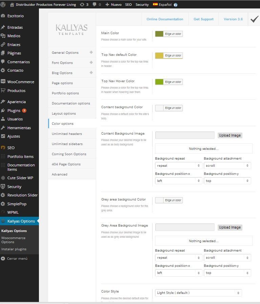Open Woocommerce Options submenu link
Screen dimensions: 260x304
(13, 240)
